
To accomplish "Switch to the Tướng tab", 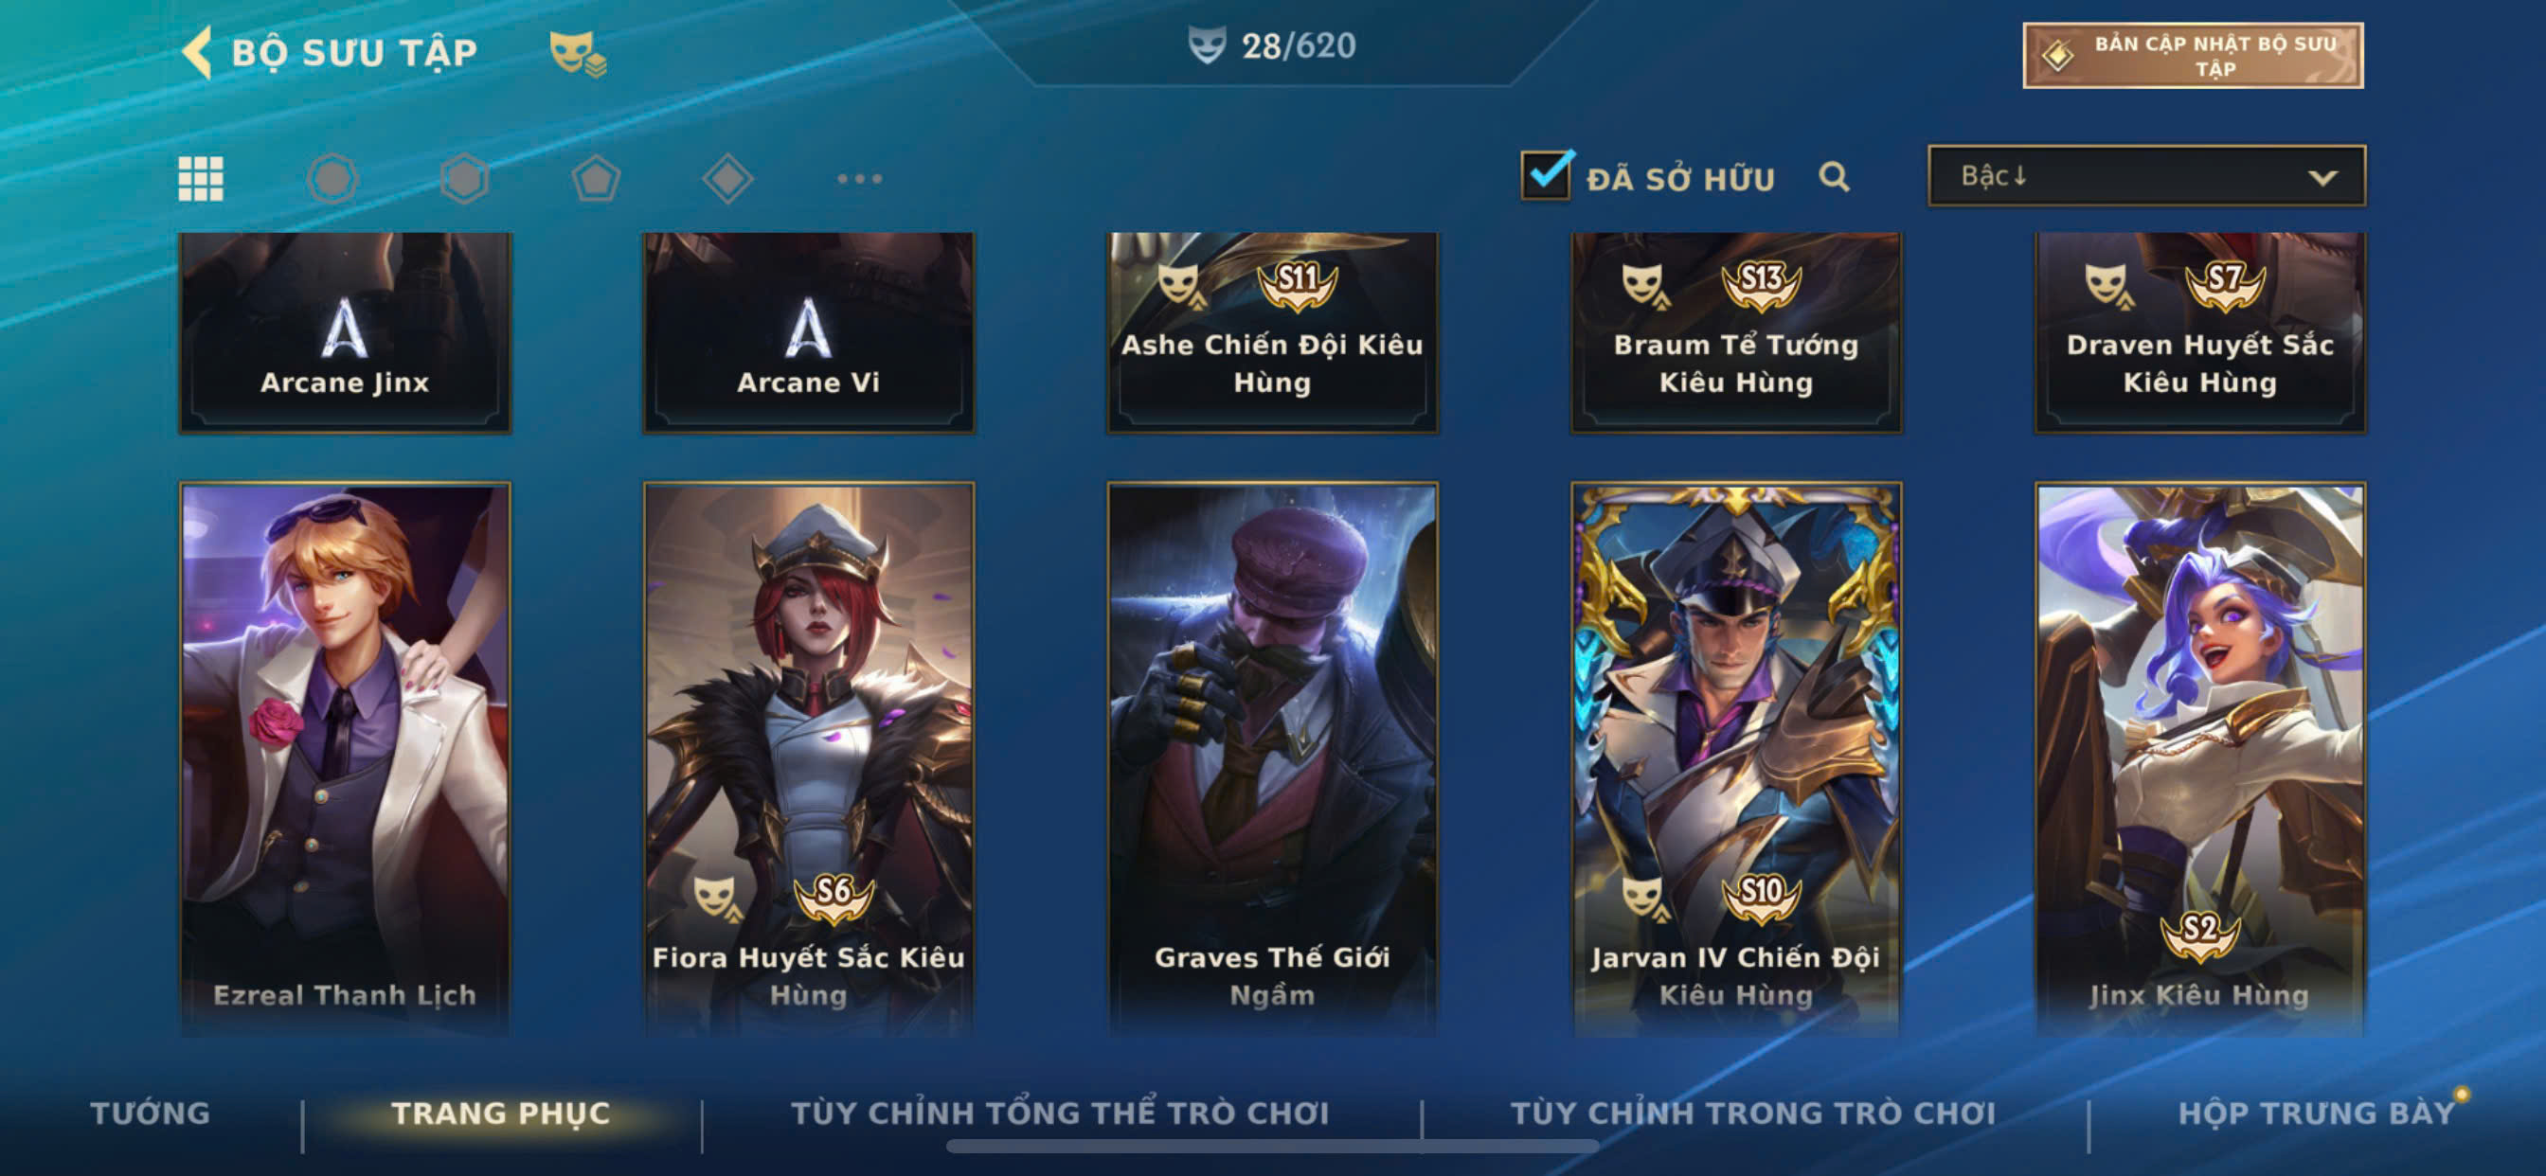I will point(151,1114).
